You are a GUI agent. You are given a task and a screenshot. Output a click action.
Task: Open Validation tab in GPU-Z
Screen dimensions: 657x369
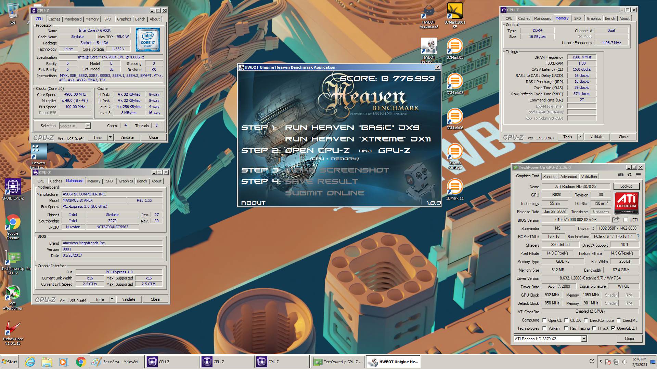(x=589, y=177)
